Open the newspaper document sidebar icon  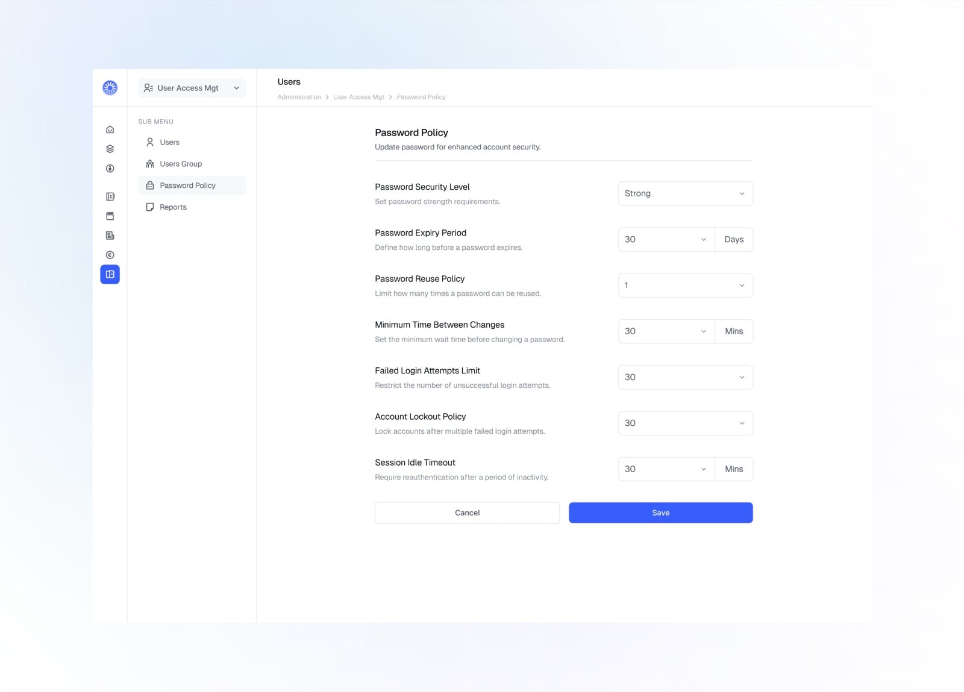pyautogui.click(x=110, y=235)
